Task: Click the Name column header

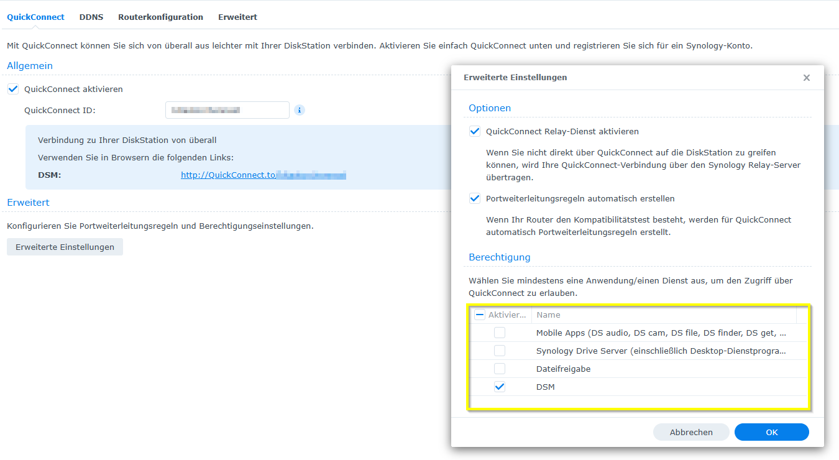Action: 663,315
